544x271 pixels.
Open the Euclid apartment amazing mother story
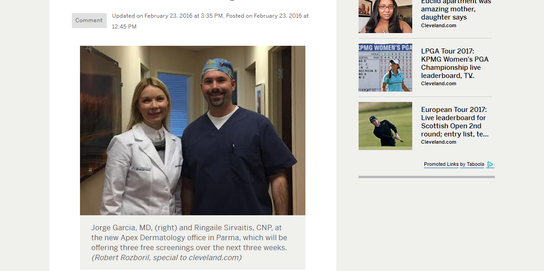point(456,10)
